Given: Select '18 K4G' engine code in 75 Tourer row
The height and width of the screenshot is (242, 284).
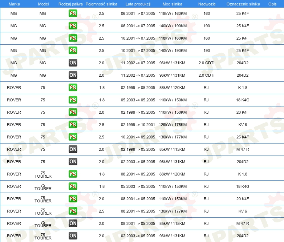Looking at the screenshot, I should 243,186.
